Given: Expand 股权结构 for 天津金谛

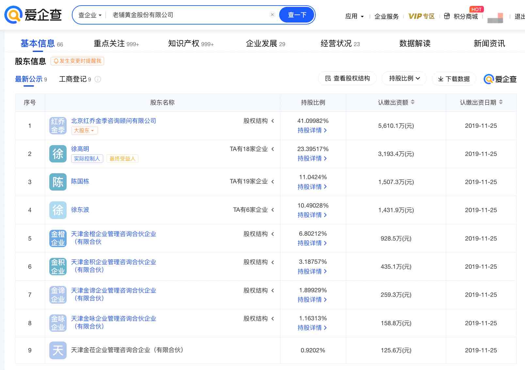Looking at the screenshot, I should click(x=259, y=291).
